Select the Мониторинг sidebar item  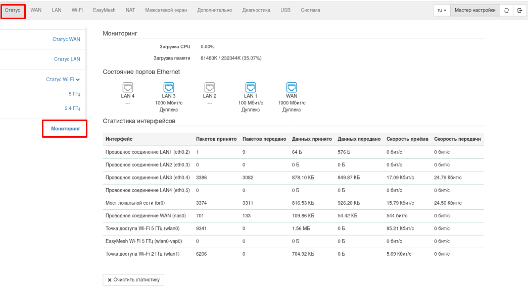tap(65, 129)
